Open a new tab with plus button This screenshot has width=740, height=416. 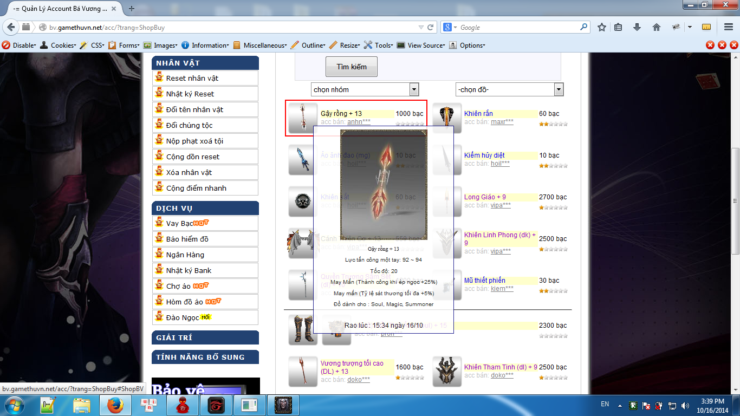click(132, 9)
